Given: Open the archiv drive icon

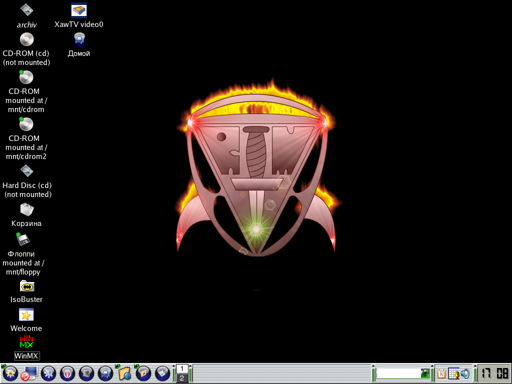Looking at the screenshot, I should [26, 10].
